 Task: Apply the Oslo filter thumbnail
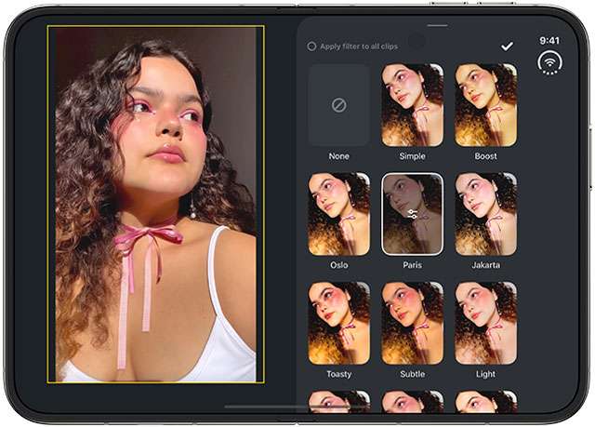click(x=338, y=214)
